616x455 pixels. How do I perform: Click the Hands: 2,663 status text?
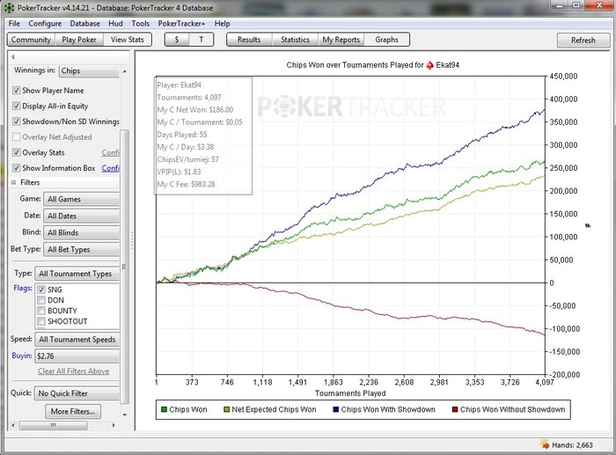(x=572, y=445)
